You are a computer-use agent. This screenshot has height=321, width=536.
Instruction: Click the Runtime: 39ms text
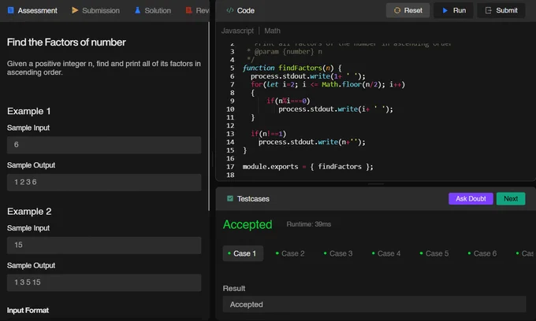(309, 224)
